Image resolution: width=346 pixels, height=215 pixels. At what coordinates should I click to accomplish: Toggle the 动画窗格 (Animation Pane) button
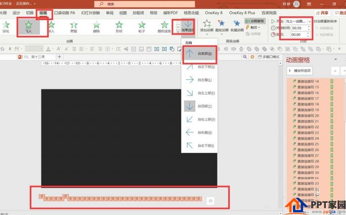[255, 21]
